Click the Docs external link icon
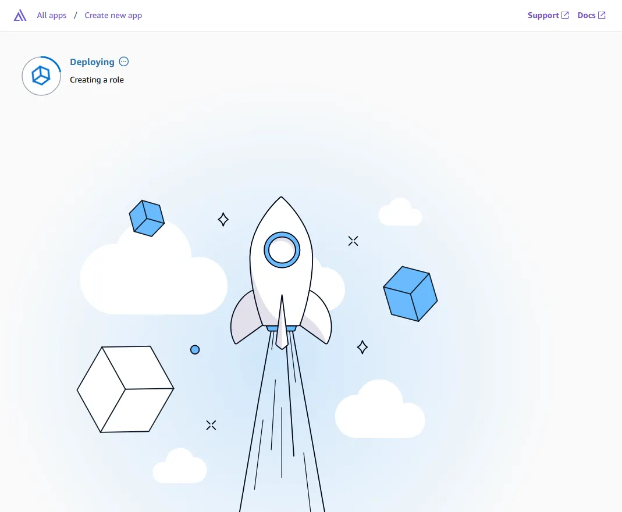Screen dimensions: 622x512 [602, 15]
